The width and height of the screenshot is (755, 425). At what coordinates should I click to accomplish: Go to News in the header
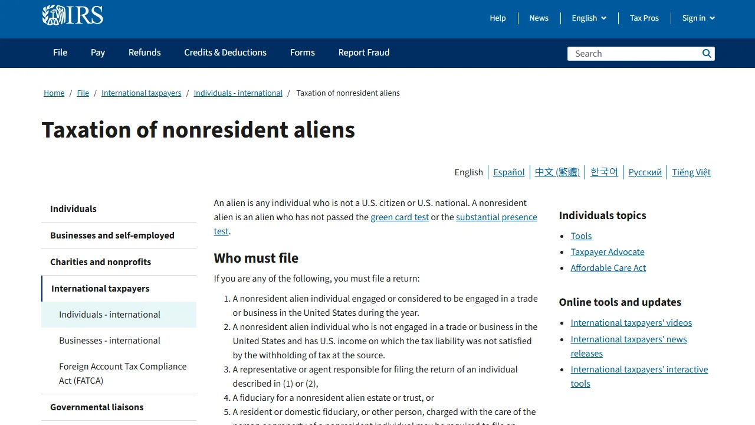pyautogui.click(x=539, y=18)
